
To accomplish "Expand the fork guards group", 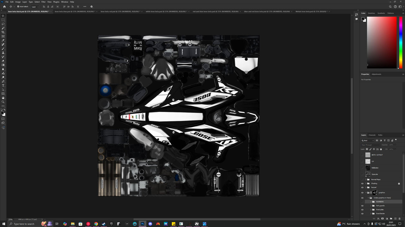I will pos(371,206).
